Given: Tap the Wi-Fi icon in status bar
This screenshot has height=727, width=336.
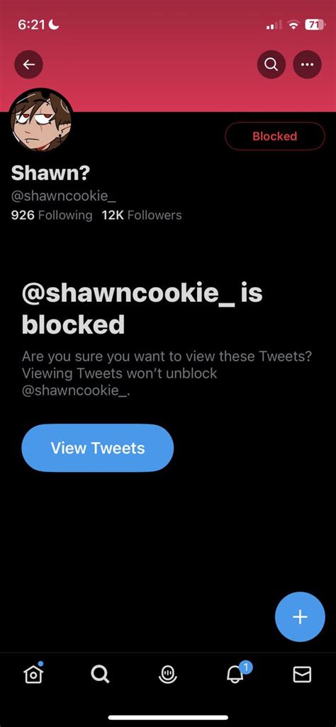Looking at the screenshot, I should tap(293, 26).
